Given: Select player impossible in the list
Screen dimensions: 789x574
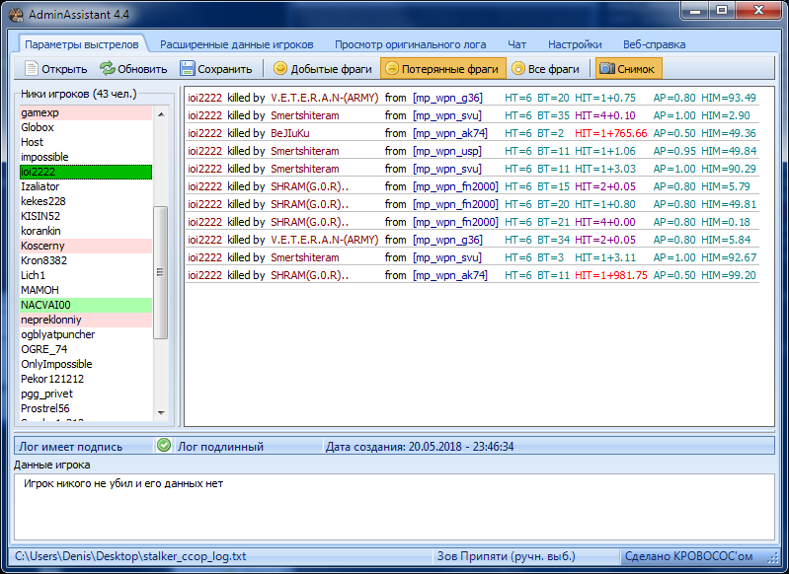Looking at the screenshot, I should 86,157.
